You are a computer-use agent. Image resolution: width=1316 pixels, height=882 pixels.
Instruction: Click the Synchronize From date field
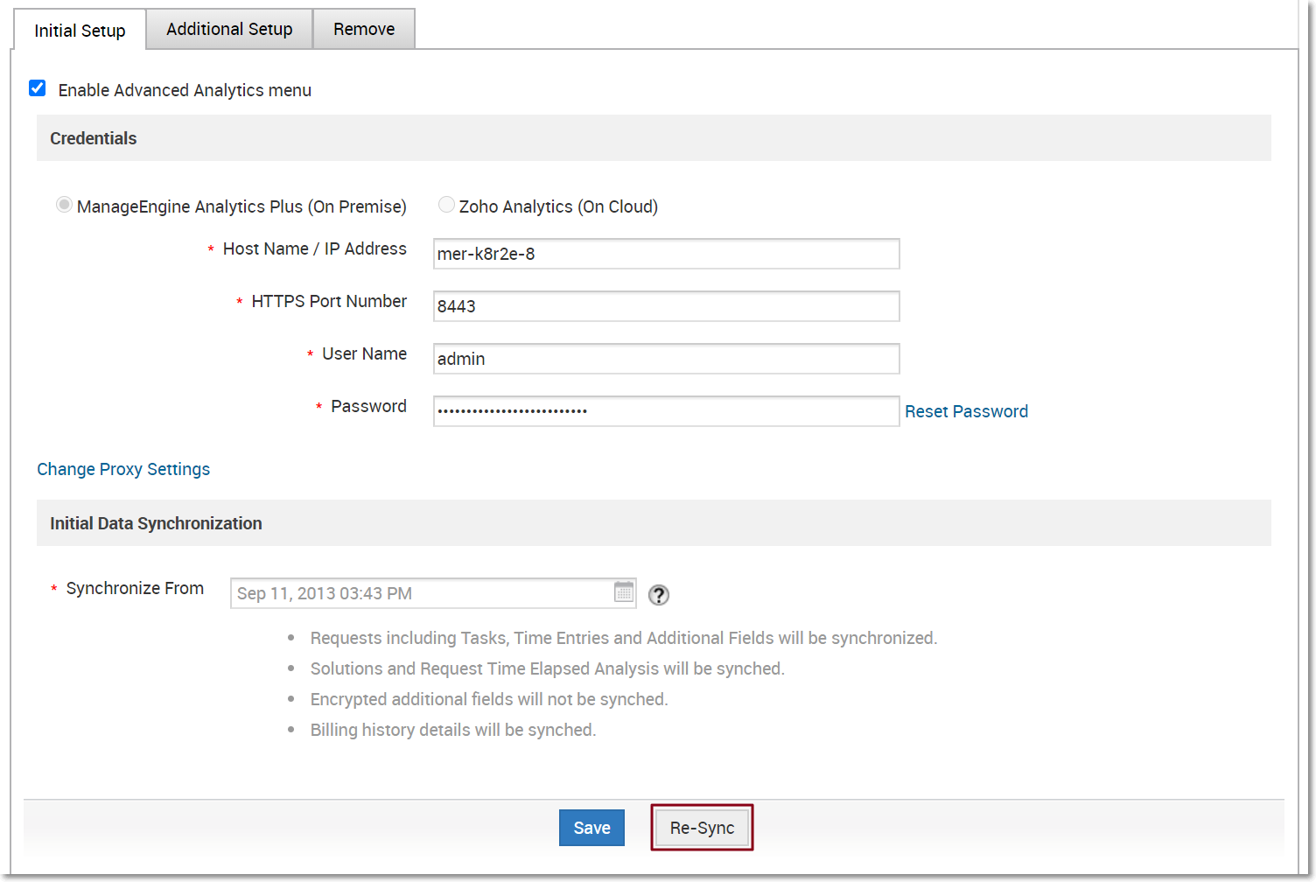click(420, 593)
